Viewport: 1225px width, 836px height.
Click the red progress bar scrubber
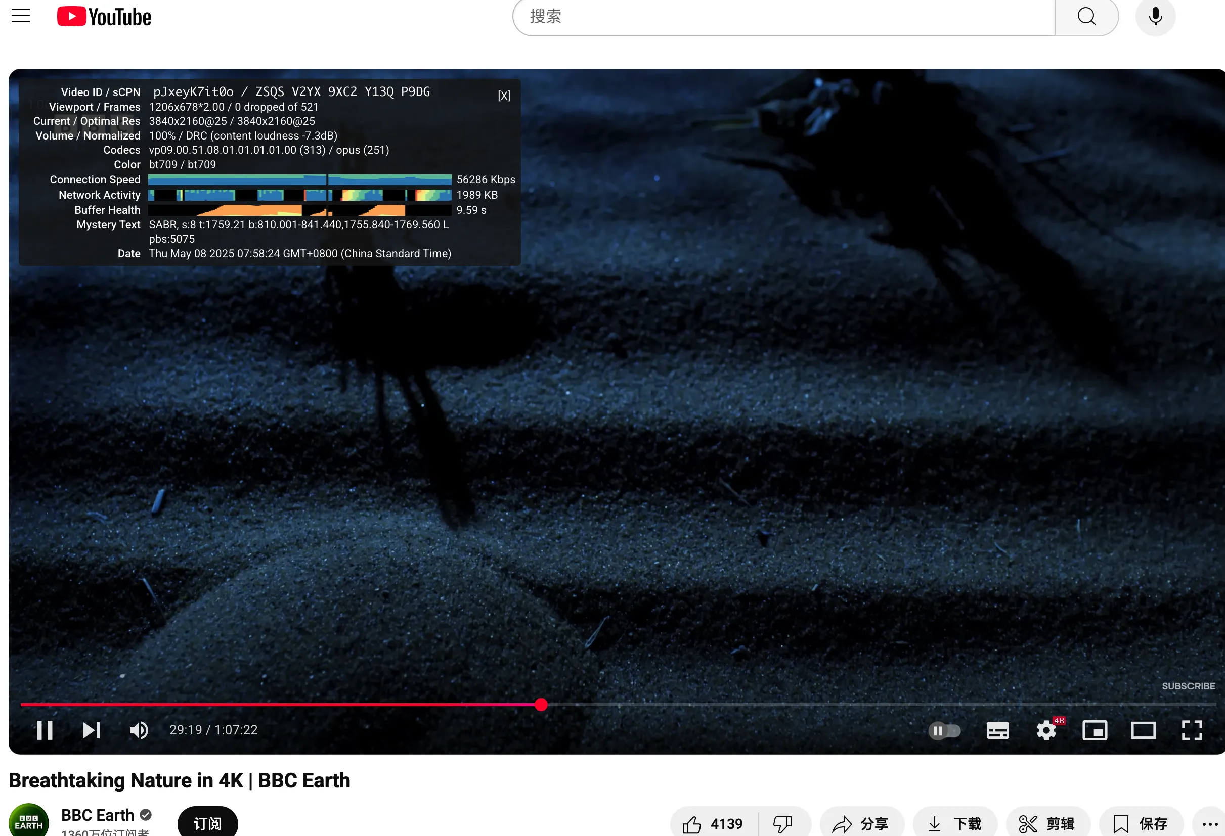click(x=541, y=704)
